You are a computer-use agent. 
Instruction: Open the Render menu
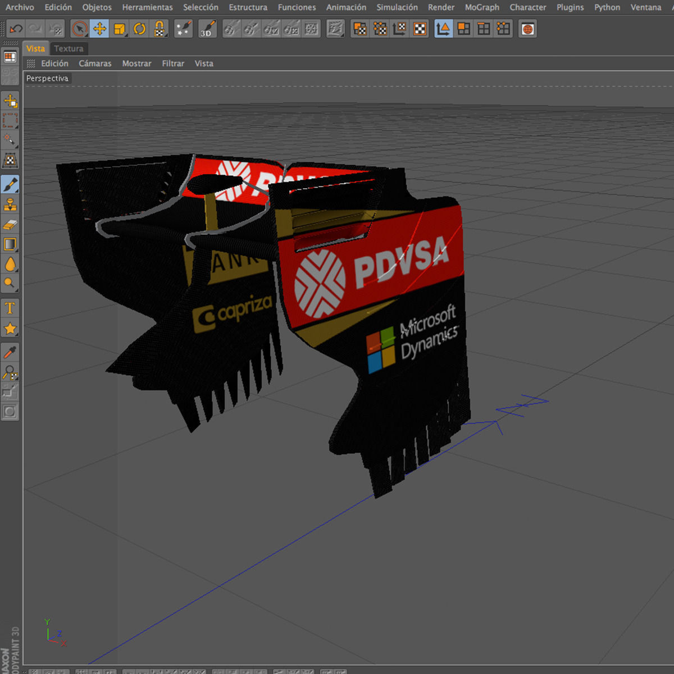click(x=441, y=7)
